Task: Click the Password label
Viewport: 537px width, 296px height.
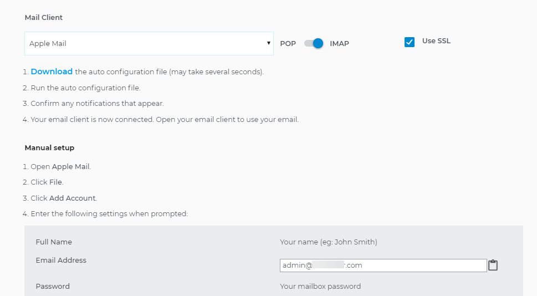Action: [x=53, y=287]
